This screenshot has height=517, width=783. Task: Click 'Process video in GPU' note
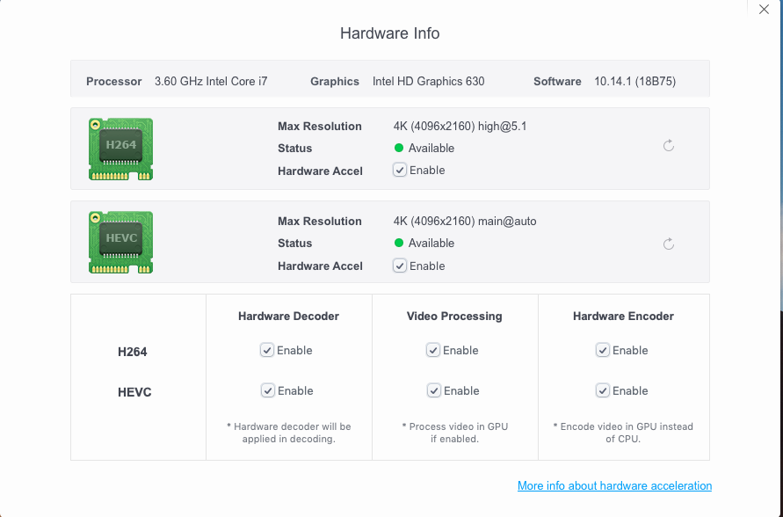[455, 433]
